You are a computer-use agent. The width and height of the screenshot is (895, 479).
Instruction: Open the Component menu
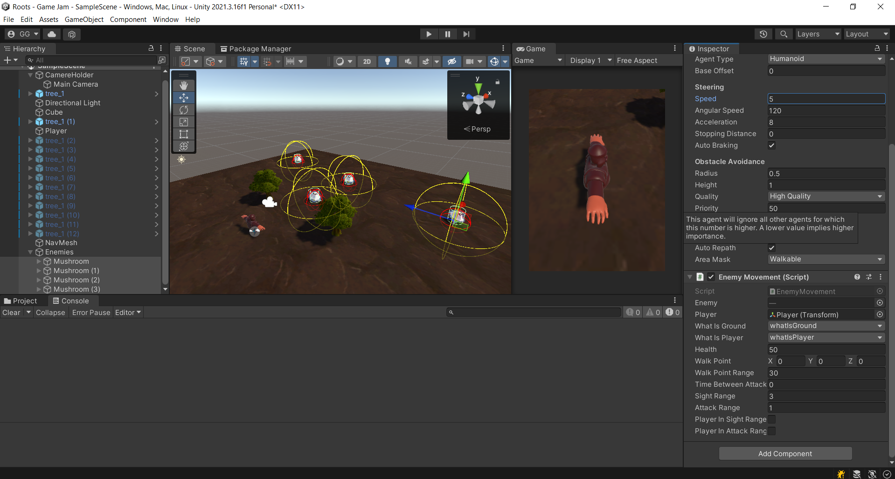[x=128, y=20]
